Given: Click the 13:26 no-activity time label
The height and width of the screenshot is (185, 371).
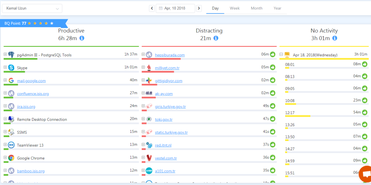Looking at the screenshot, I should click(x=290, y=125).
